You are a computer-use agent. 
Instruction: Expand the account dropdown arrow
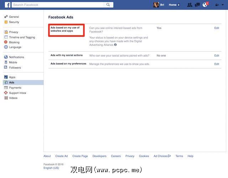223,5
